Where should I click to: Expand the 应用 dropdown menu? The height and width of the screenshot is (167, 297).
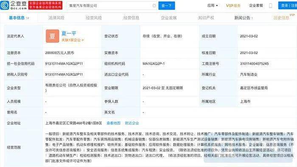click(213, 5)
